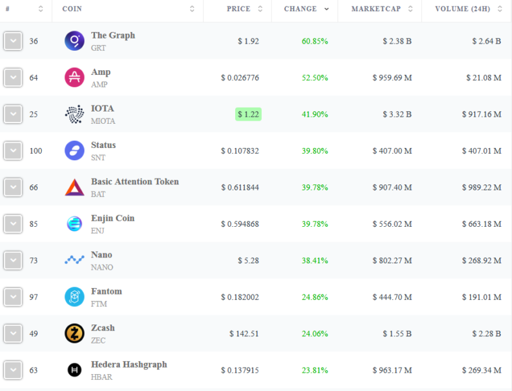Click The Graph coin logo icon
Image resolution: width=512 pixels, height=391 pixels.
(74, 41)
